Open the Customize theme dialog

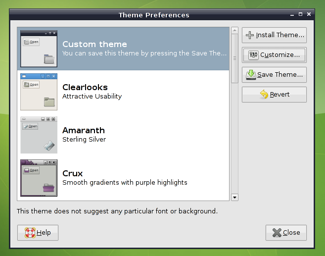(x=274, y=55)
